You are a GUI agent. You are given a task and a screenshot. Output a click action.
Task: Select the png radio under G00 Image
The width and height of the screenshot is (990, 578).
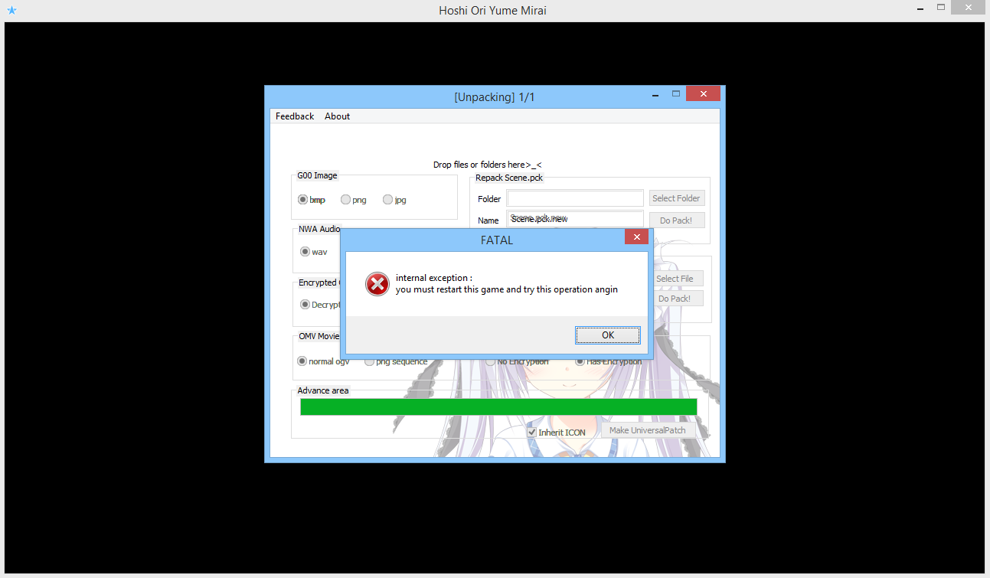pyautogui.click(x=345, y=199)
